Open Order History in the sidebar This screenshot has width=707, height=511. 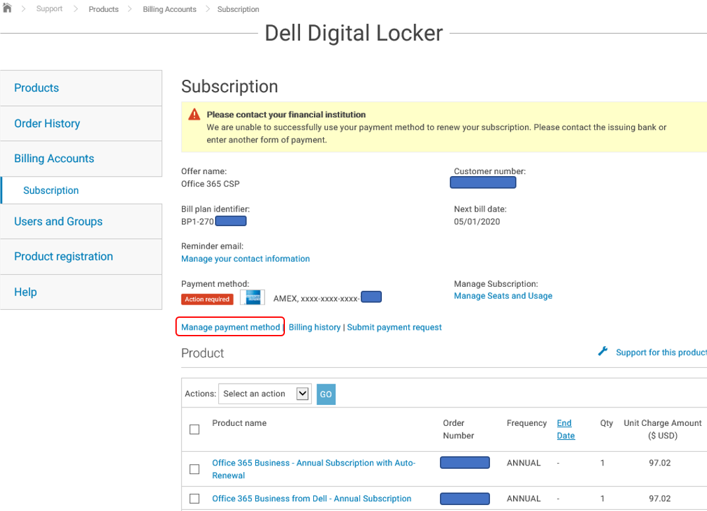(47, 123)
